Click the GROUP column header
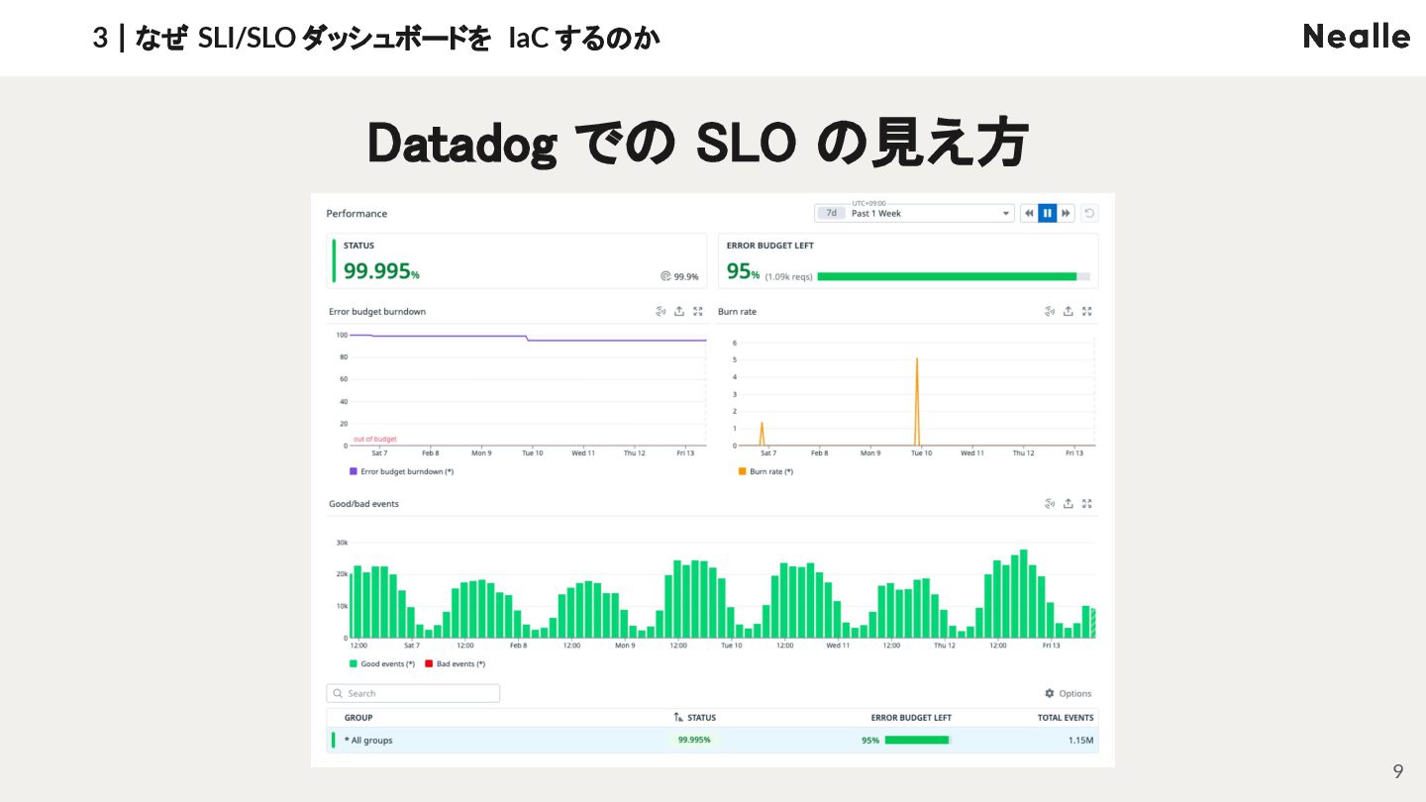Screen dimensions: 1426x802 tap(358, 717)
